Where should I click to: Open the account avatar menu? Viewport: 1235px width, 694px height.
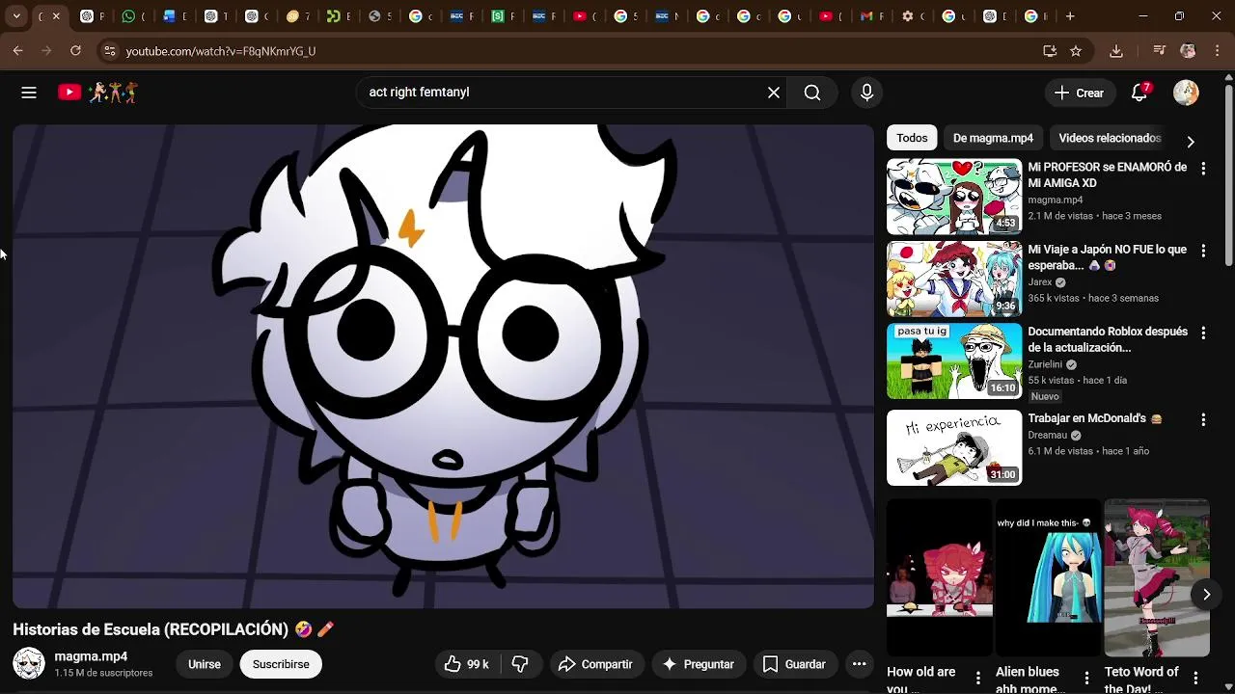[1186, 93]
